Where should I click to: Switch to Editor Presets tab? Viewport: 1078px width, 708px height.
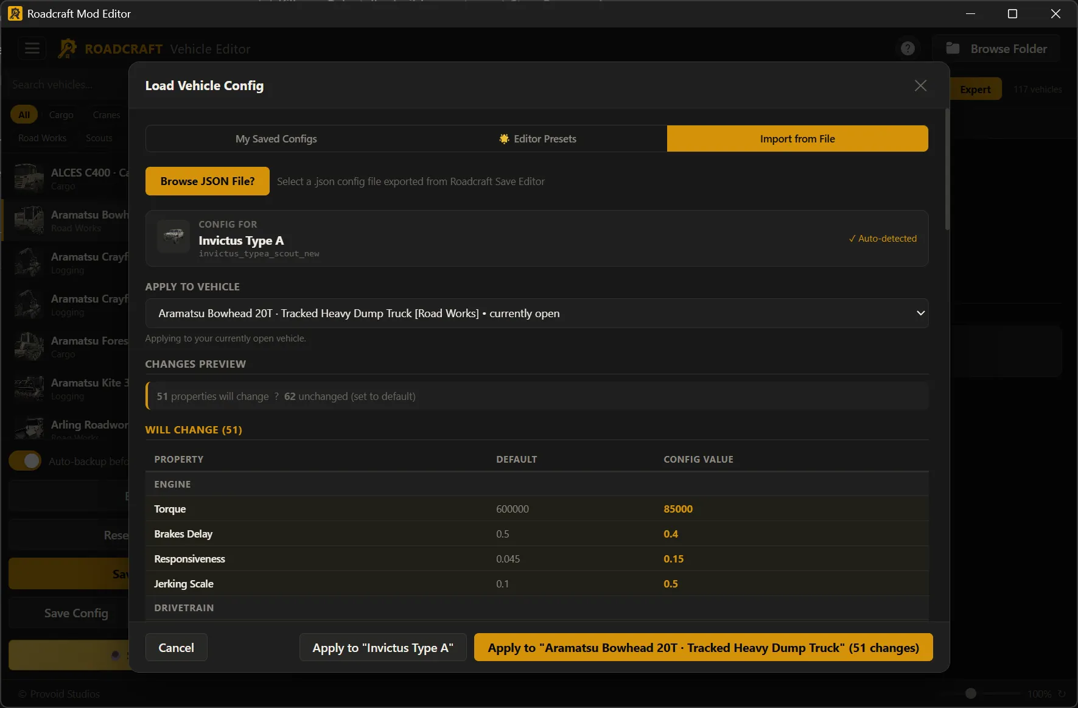click(x=537, y=139)
